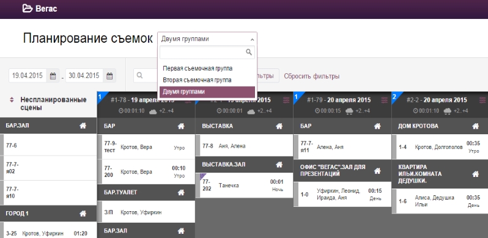Select scene 77-7-я11 Алена, Аня

[x=342, y=147]
